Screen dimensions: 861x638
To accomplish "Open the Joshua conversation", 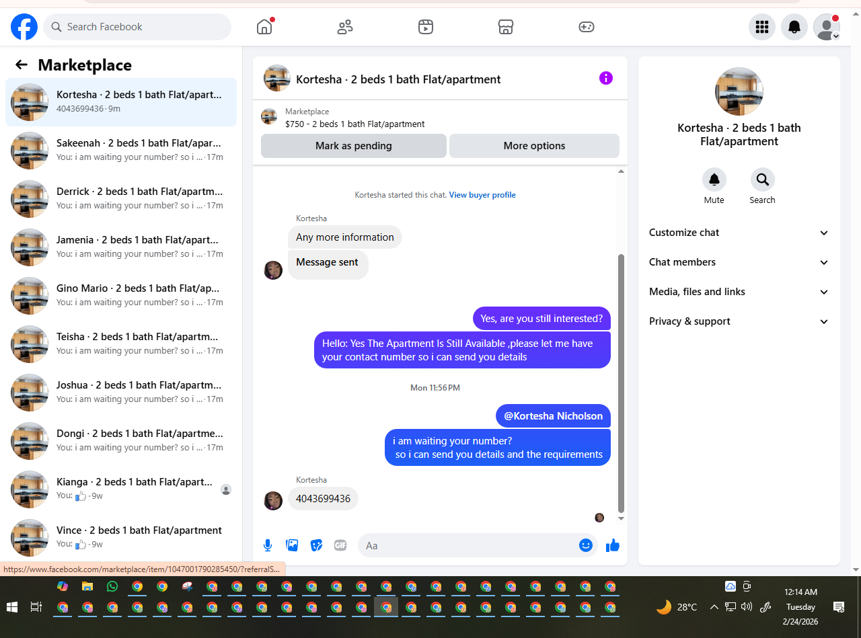I will [x=121, y=393].
